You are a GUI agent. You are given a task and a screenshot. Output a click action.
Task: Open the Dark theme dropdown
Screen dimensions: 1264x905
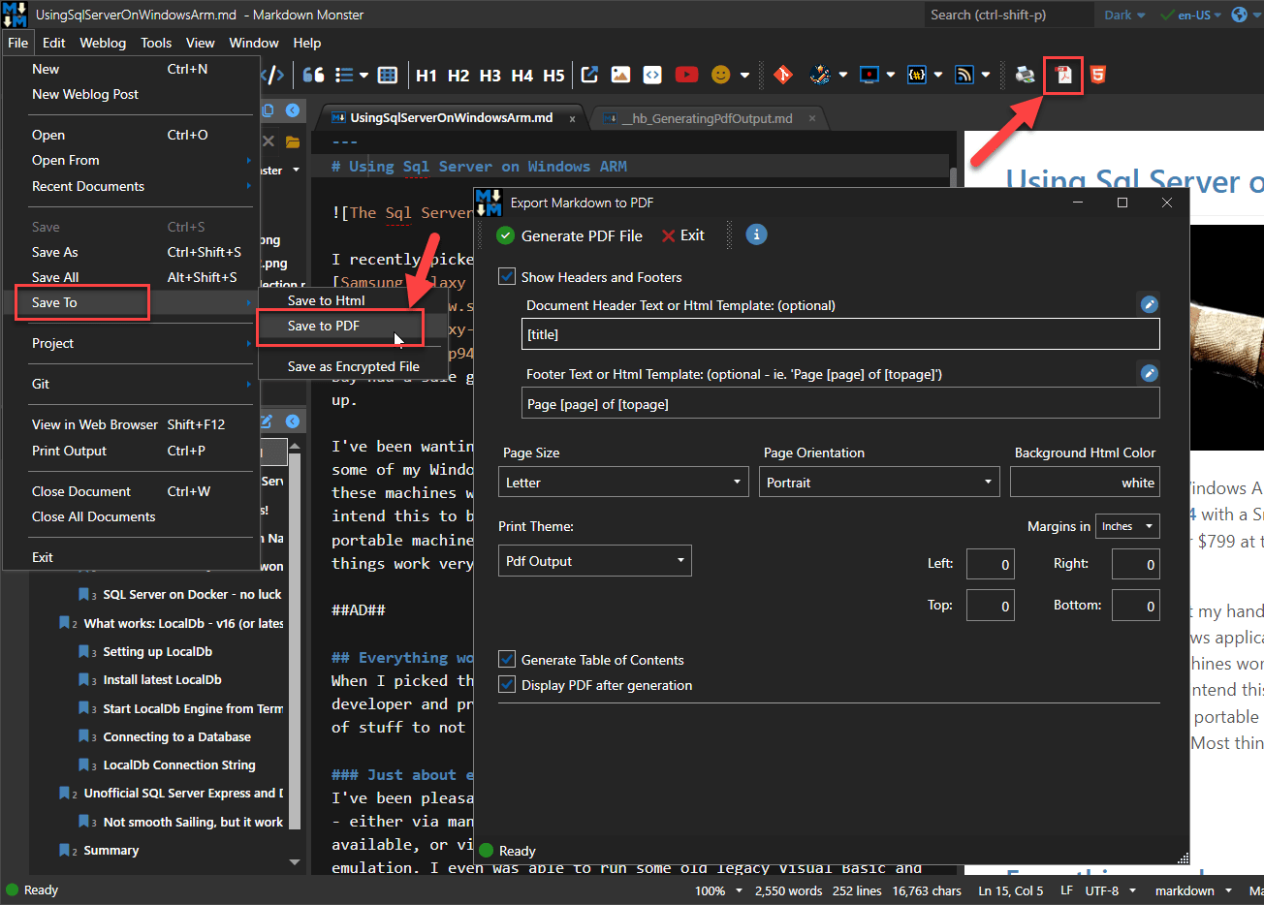coord(1124,15)
